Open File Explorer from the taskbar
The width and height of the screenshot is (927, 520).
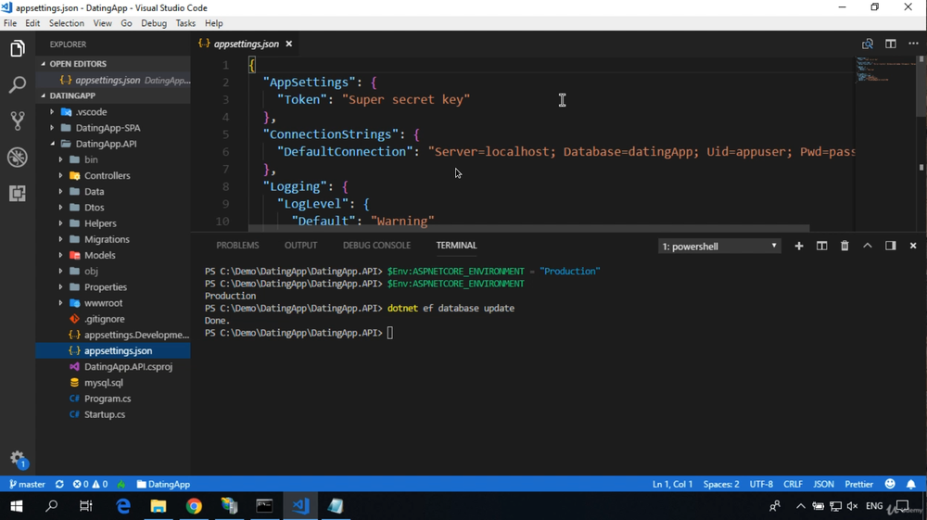[x=159, y=506]
